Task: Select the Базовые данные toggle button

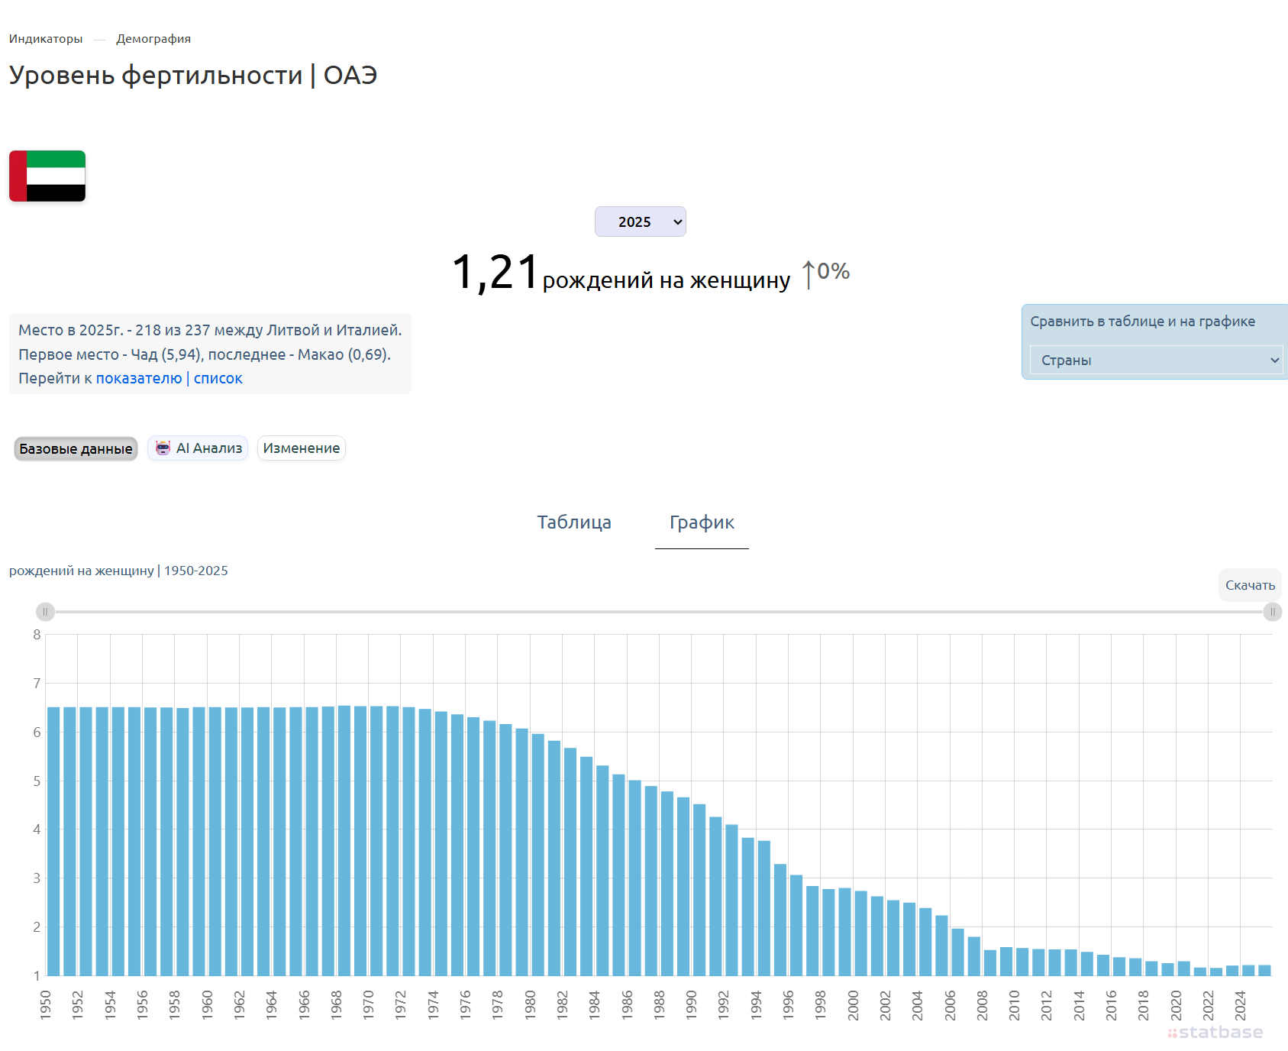Action: [x=76, y=449]
